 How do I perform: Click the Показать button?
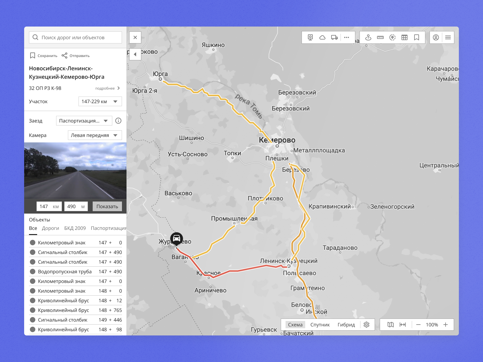point(107,206)
